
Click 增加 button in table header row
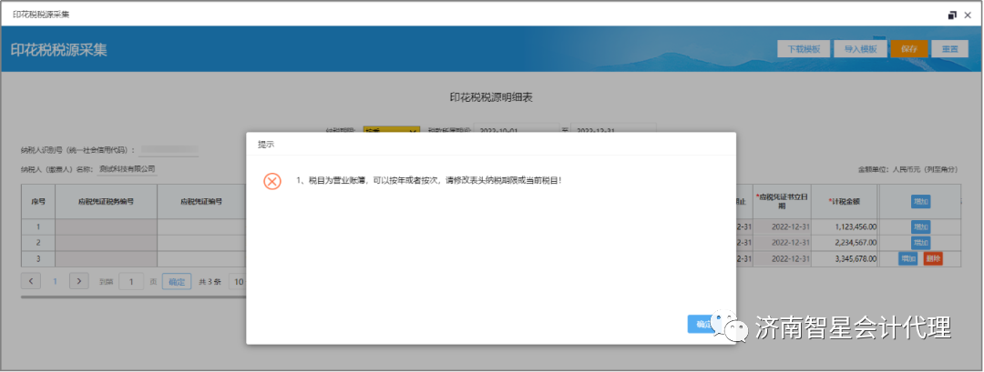pyautogui.click(x=920, y=202)
